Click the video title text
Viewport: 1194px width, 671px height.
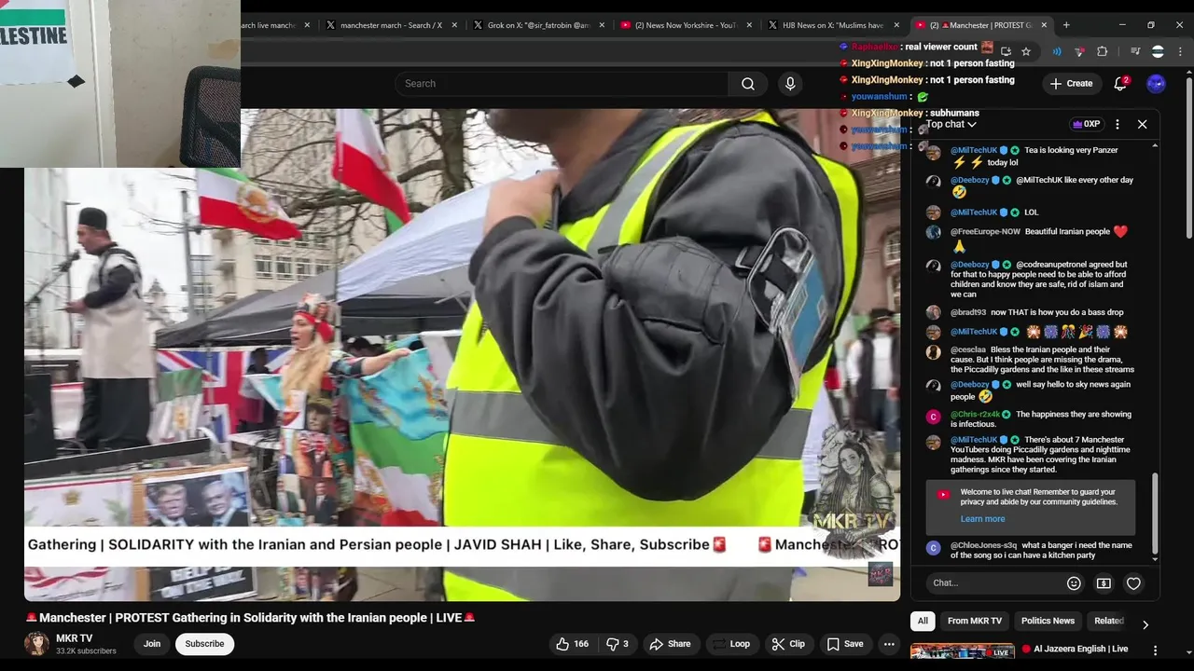(x=250, y=618)
